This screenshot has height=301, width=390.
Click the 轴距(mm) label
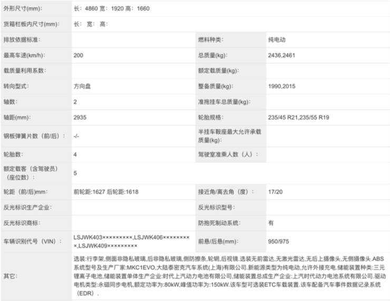click(17, 118)
